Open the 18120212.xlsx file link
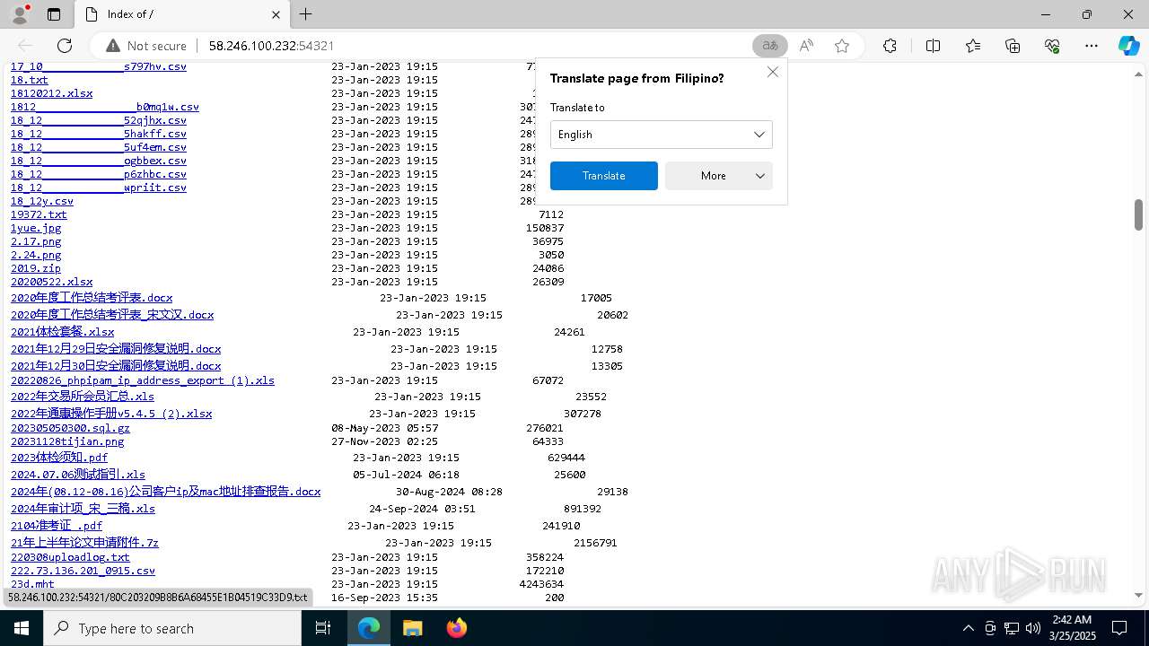 [51, 93]
